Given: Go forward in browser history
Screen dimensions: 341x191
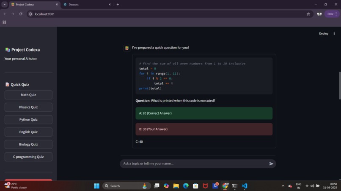Looking at the screenshot, I should pos(13,14).
